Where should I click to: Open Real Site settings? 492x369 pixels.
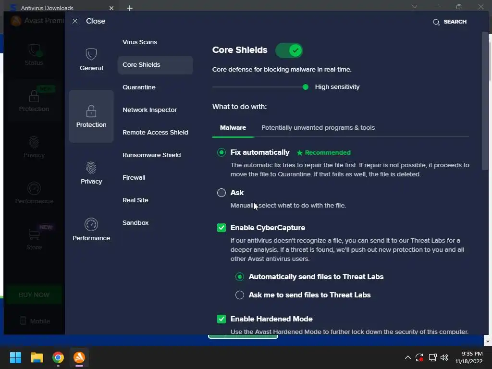[135, 200]
